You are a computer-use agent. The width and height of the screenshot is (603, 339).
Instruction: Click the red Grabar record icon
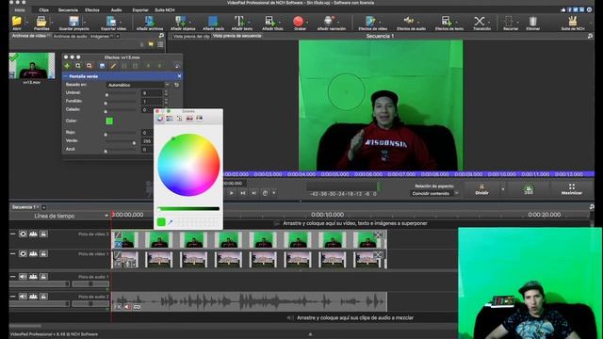tap(298, 22)
